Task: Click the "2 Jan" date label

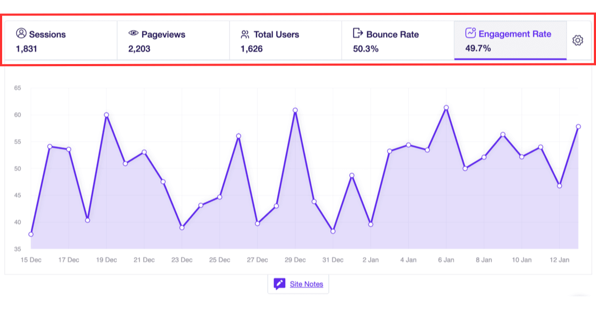Action: click(371, 260)
